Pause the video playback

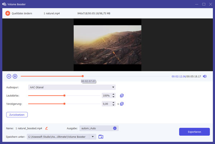[x=9, y=76]
